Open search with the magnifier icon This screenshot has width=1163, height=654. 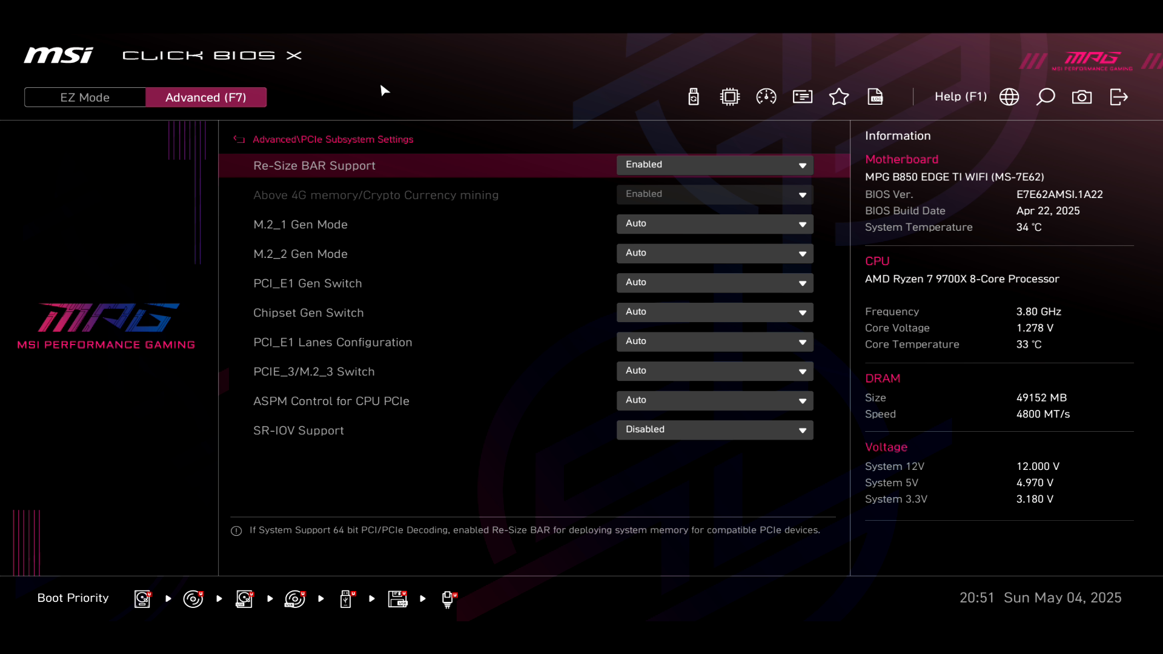pyautogui.click(x=1045, y=97)
